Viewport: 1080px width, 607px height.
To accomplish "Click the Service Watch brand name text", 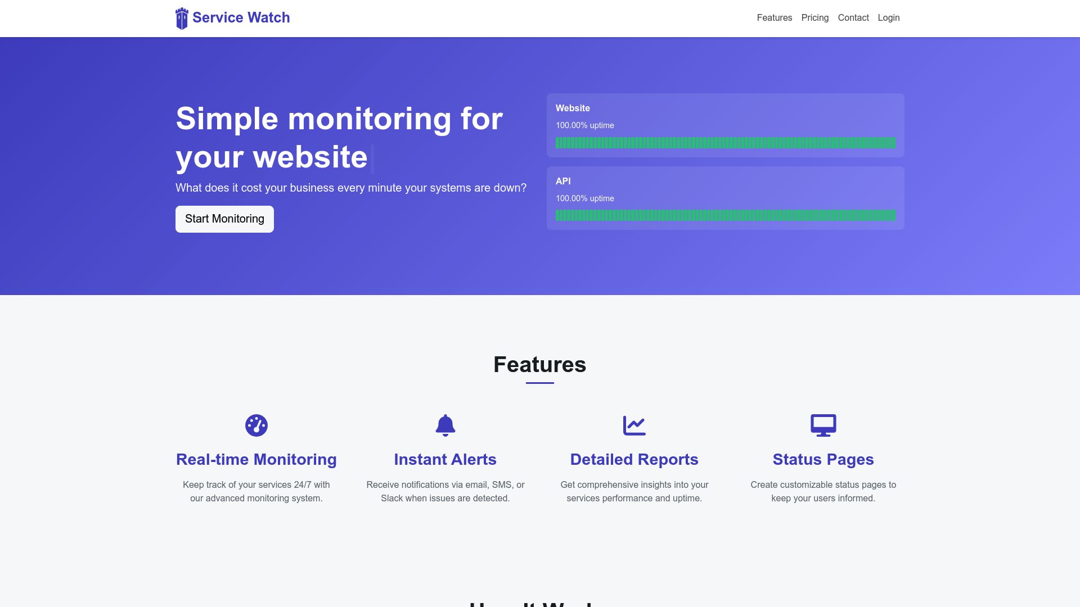I will (241, 17).
